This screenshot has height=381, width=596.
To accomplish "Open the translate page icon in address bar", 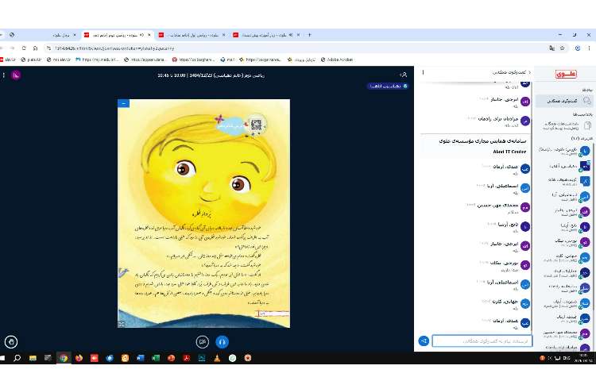I will point(551,48).
